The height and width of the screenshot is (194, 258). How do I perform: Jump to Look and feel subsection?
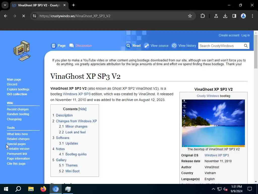76,132
